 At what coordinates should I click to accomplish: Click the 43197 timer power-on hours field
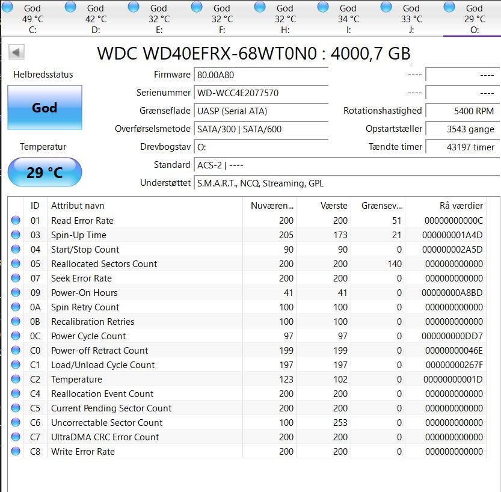[463, 147]
